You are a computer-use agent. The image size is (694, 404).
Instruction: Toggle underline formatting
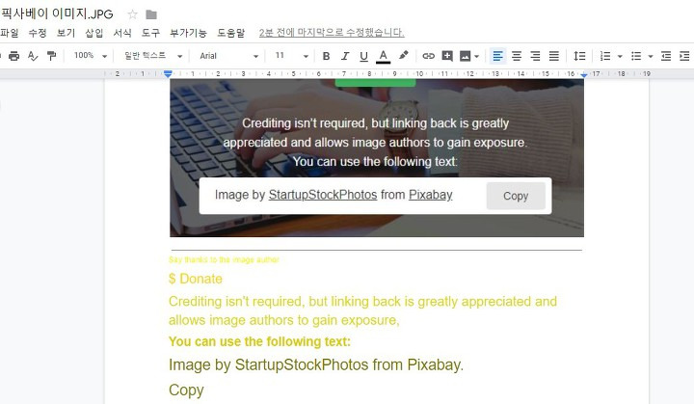(x=363, y=56)
